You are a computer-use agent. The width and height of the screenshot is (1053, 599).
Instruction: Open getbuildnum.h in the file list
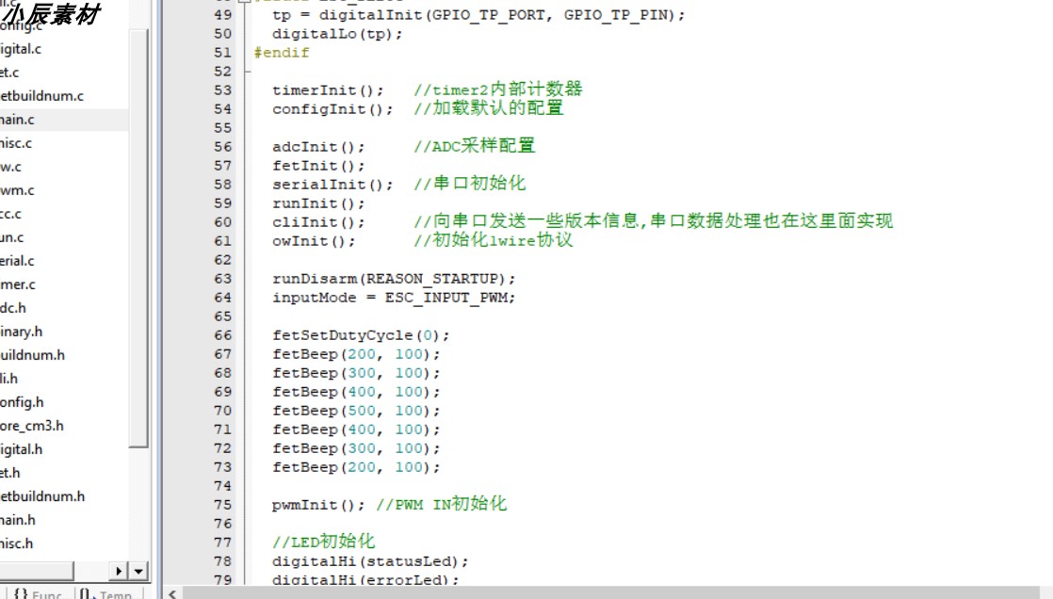42,496
